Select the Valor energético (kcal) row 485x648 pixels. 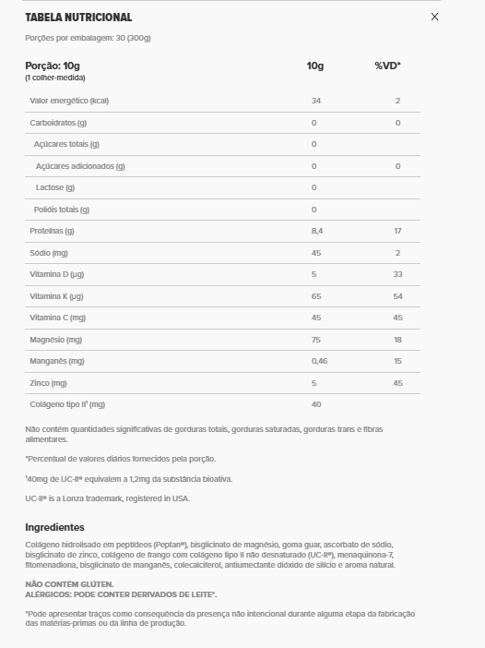[222, 101]
